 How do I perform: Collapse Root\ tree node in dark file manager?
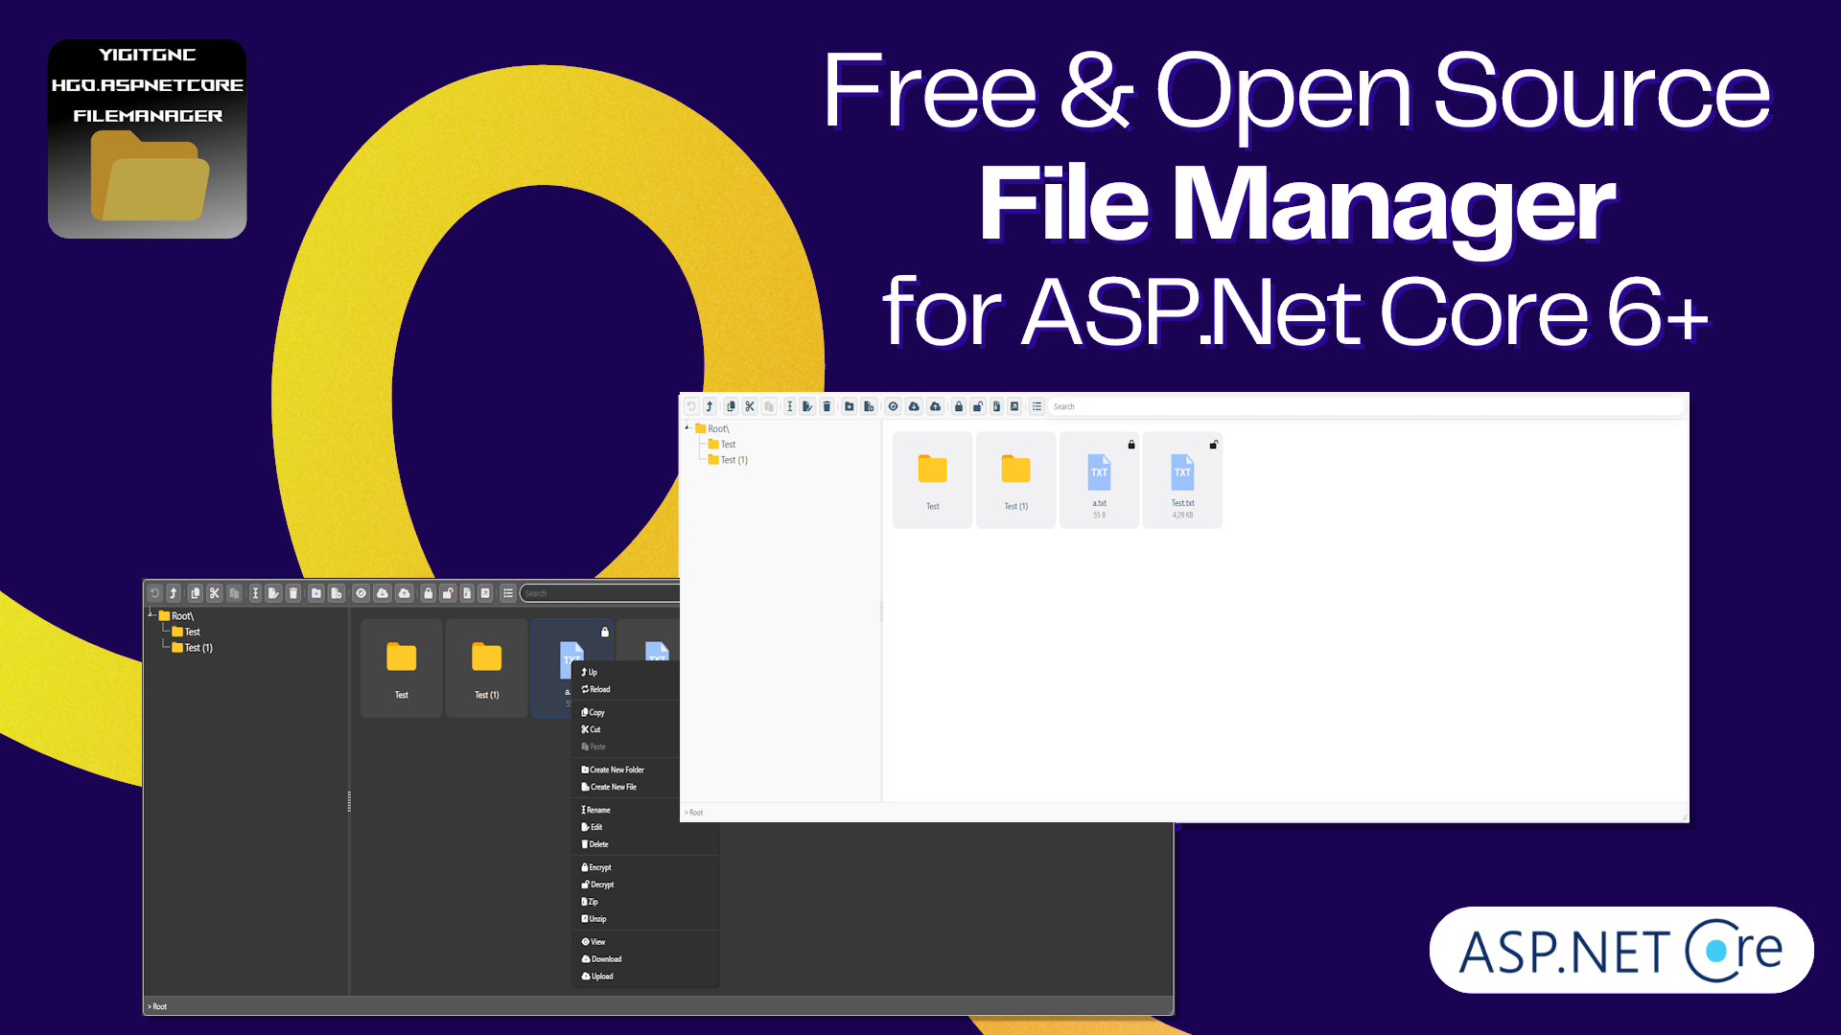[151, 615]
